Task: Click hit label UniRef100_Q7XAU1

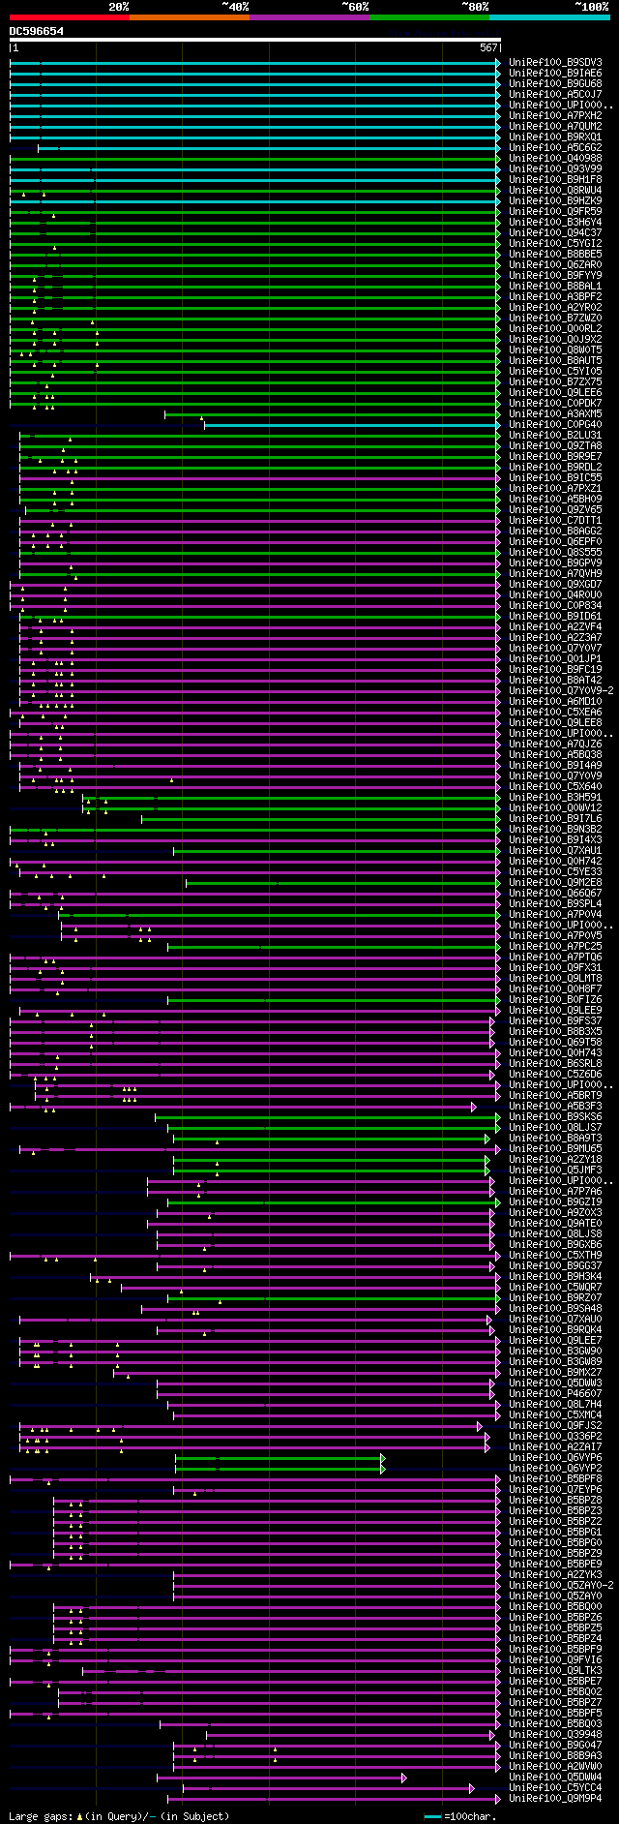Action: click(555, 851)
